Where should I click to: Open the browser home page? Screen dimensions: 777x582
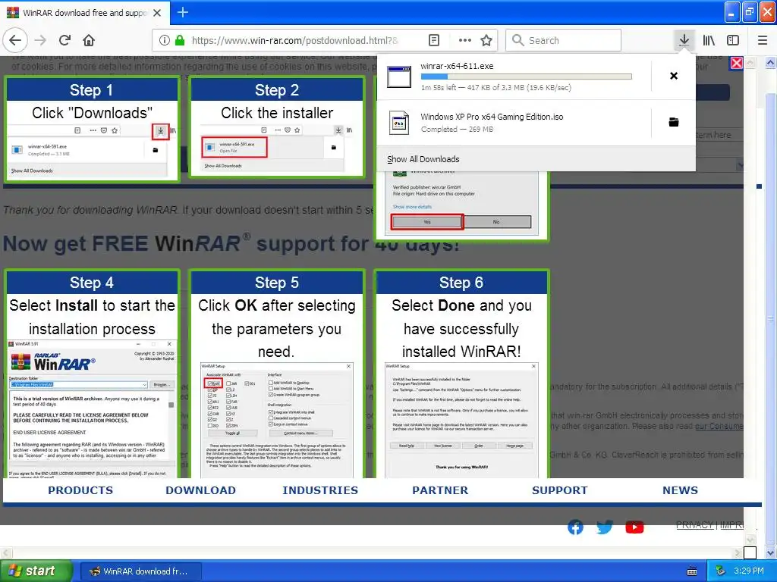click(x=89, y=40)
